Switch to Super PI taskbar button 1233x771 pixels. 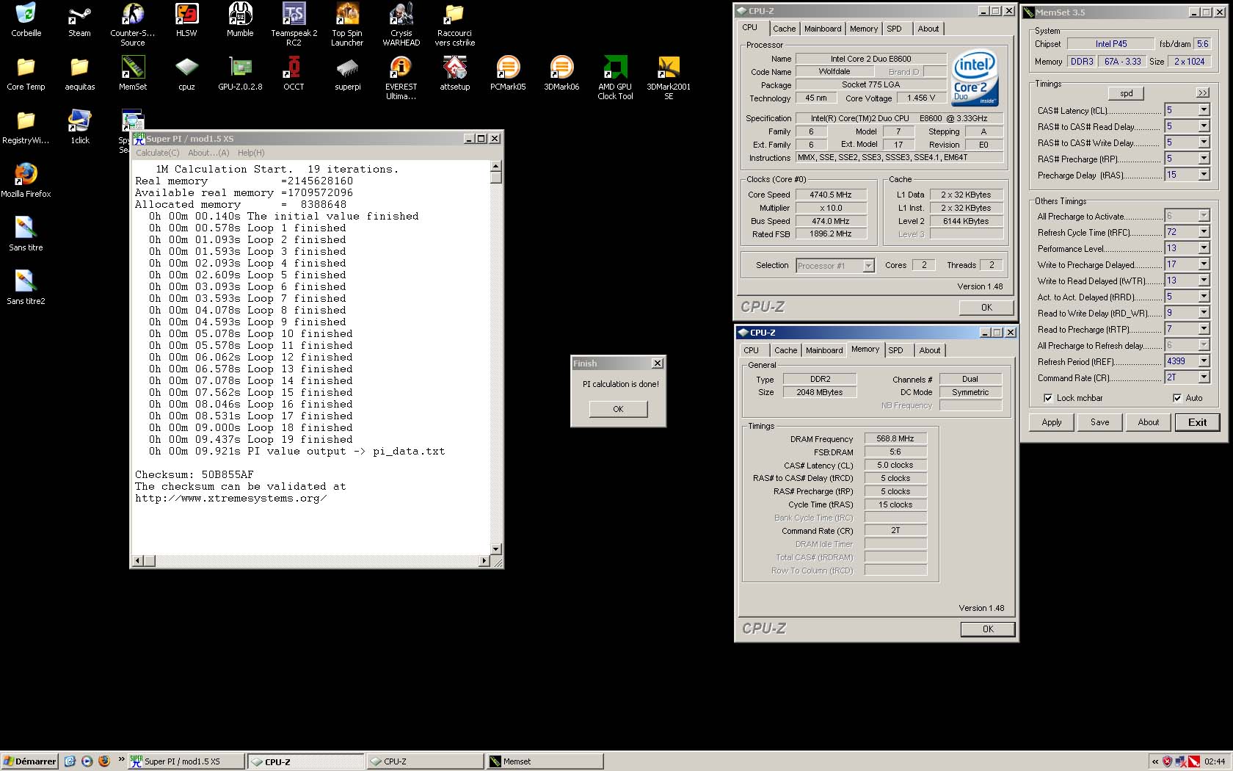(186, 761)
